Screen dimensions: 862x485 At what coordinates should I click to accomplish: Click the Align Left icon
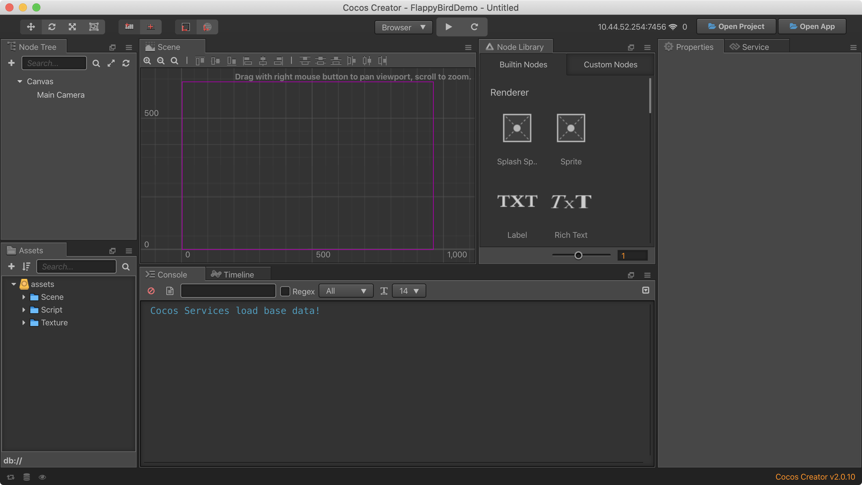click(247, 61)
